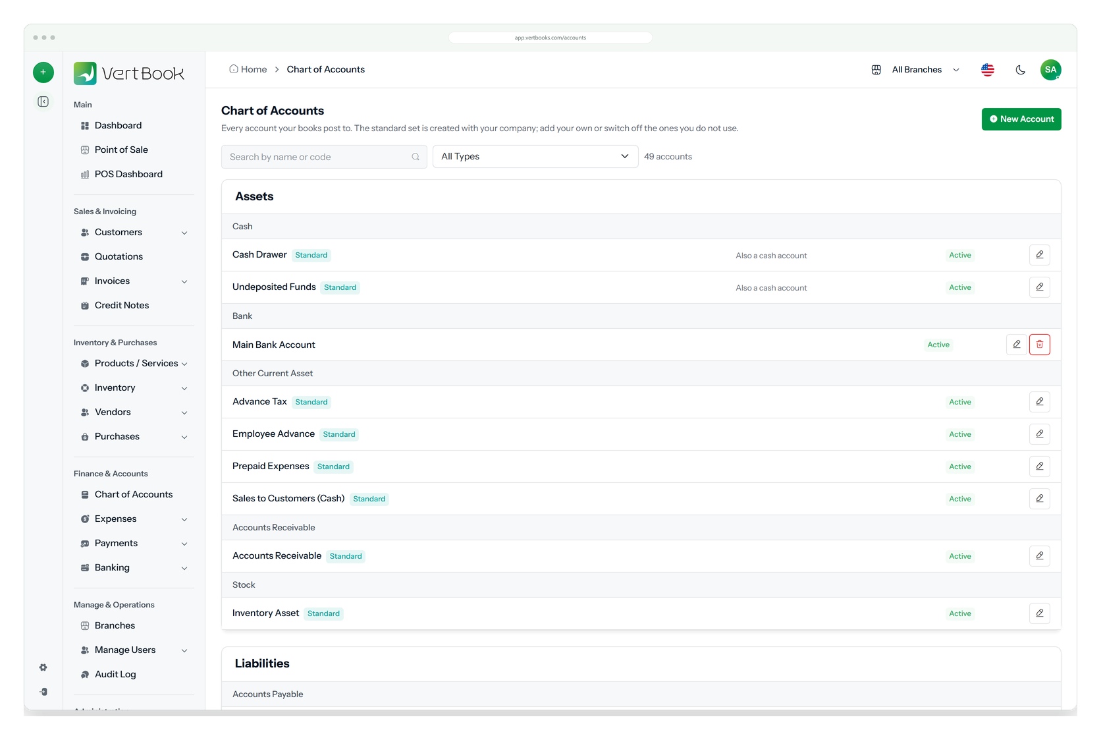
Task: Edit Sales to Customers (Cash) account
Action: pyautogui.click(x=1040, y=499)
